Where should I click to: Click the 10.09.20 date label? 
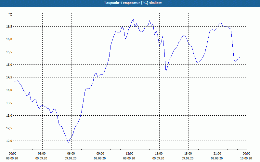point(246,158)
